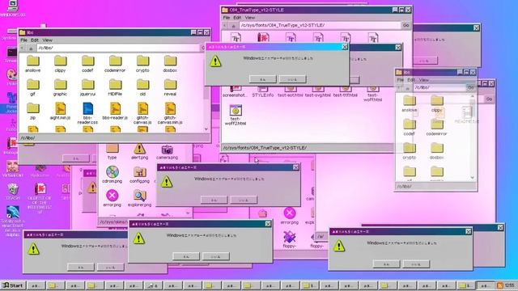Screen dimensions: 518x291
Task: Click the scroll-down arrow in the narrow libs window
Action: [473, 178]
